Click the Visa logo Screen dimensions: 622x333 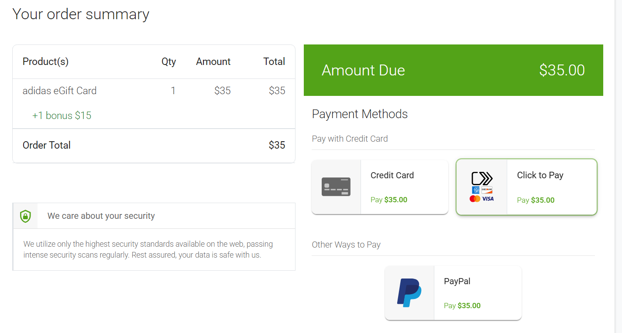click(488, 199)
